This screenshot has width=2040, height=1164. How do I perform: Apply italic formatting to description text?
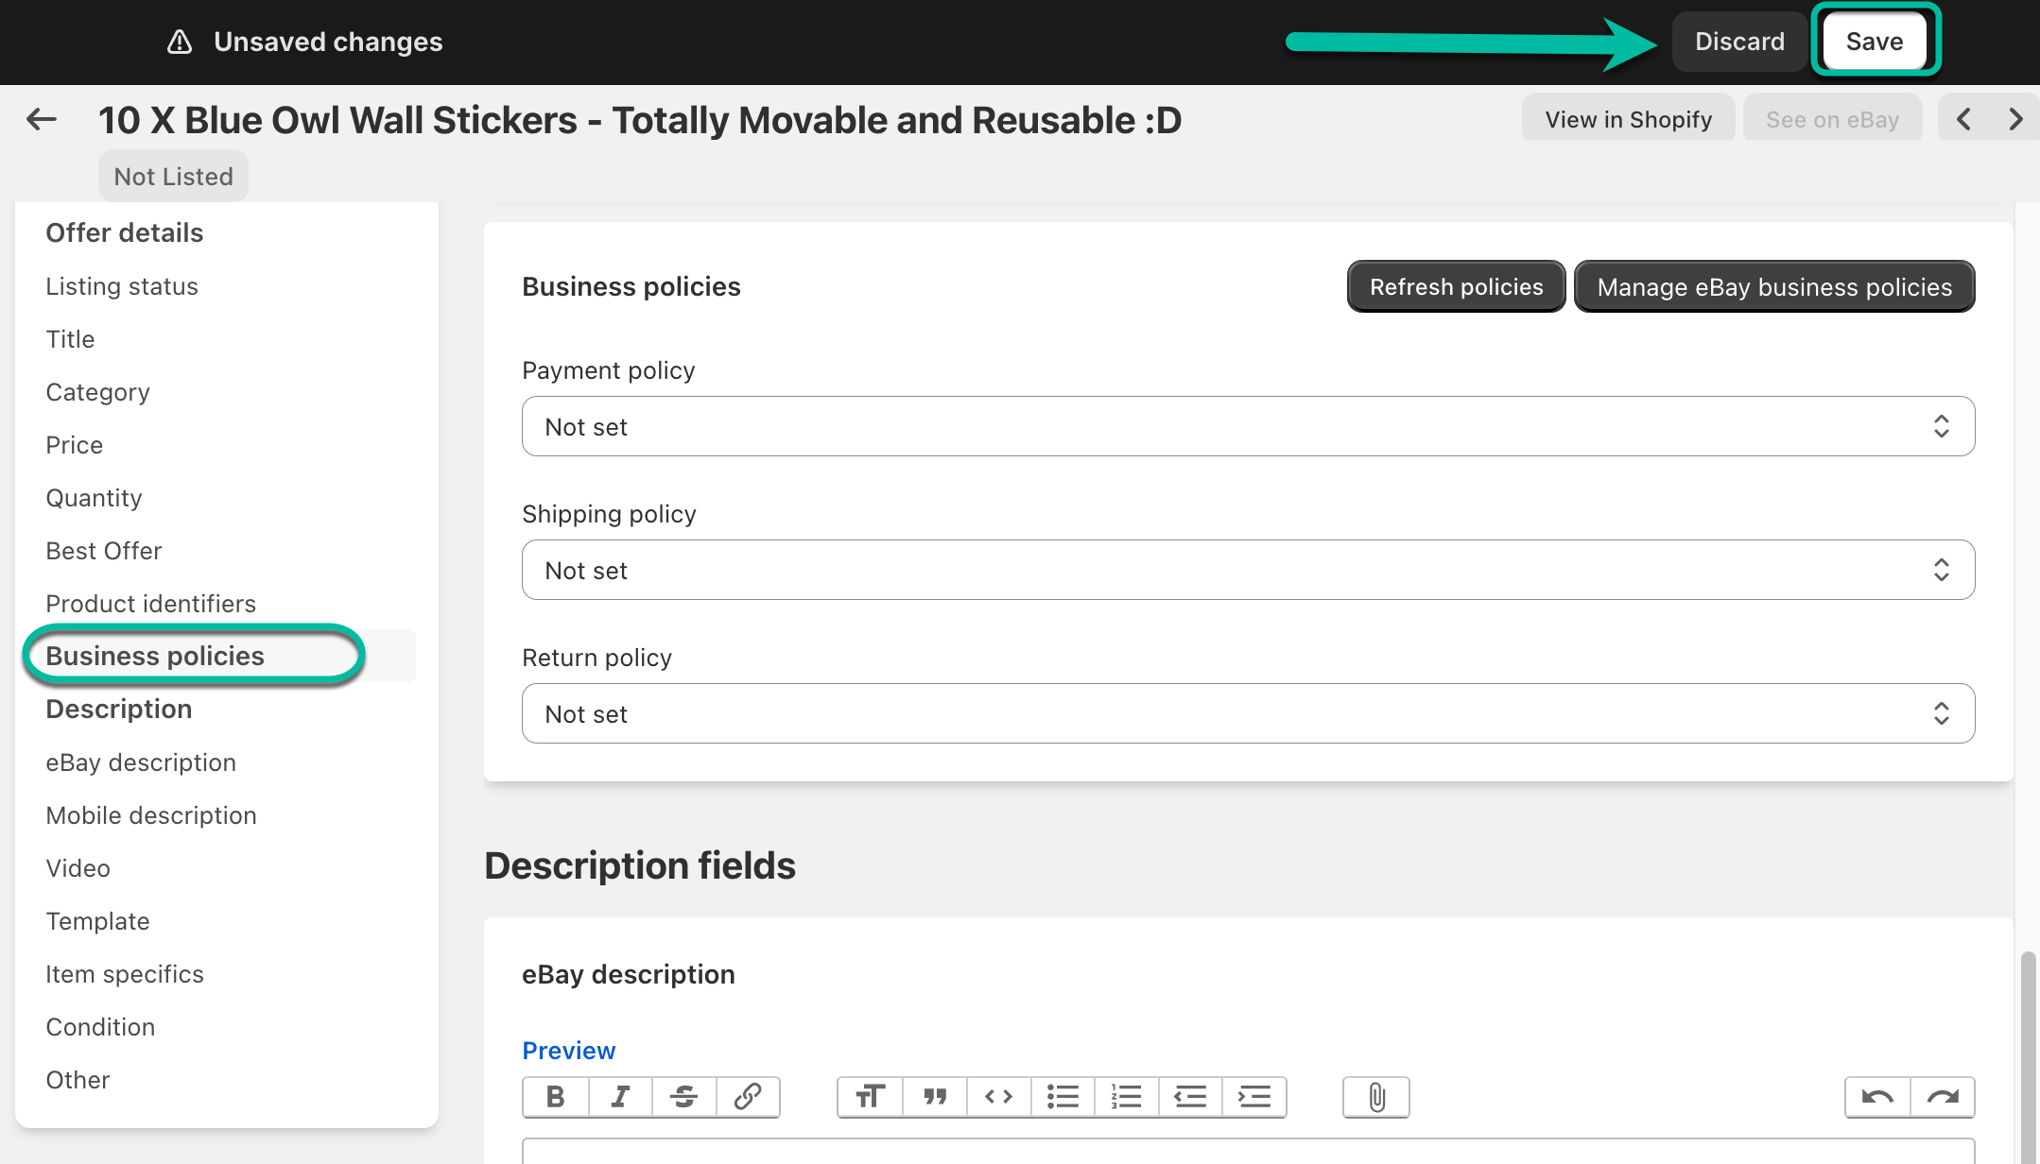click(x=620, y=1097)
